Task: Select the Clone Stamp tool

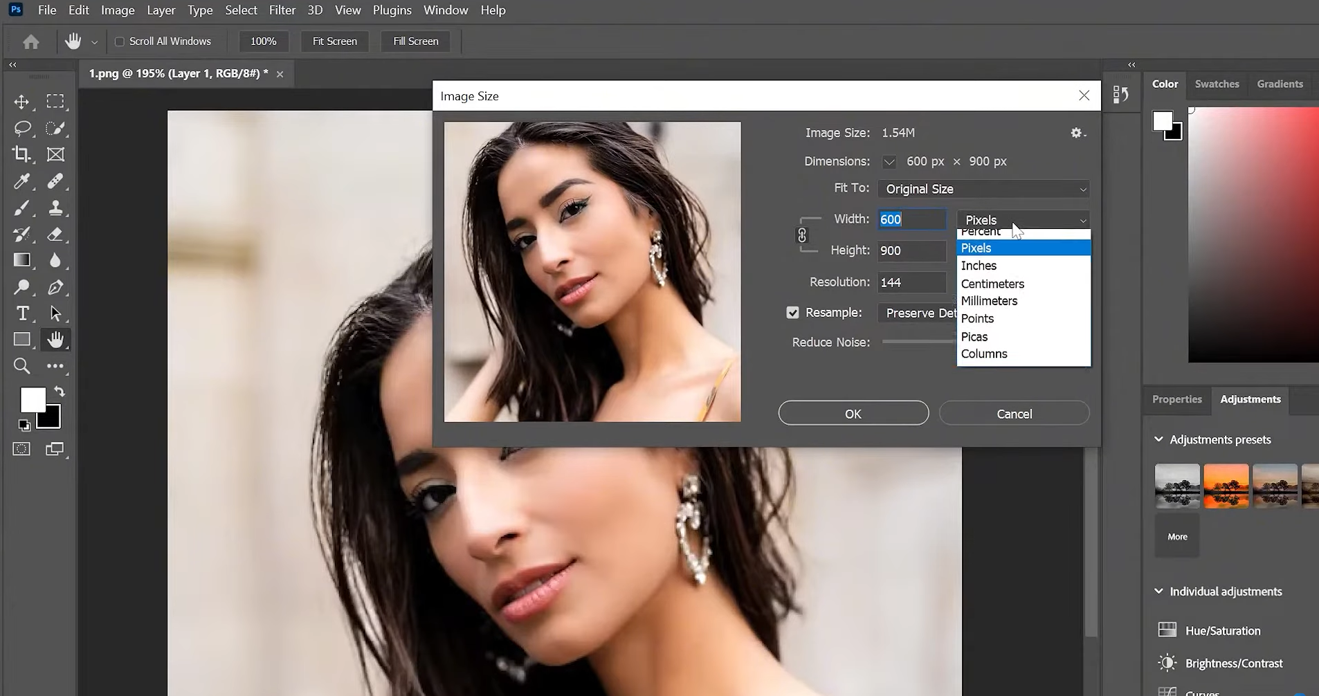Action: click(55, 208)
